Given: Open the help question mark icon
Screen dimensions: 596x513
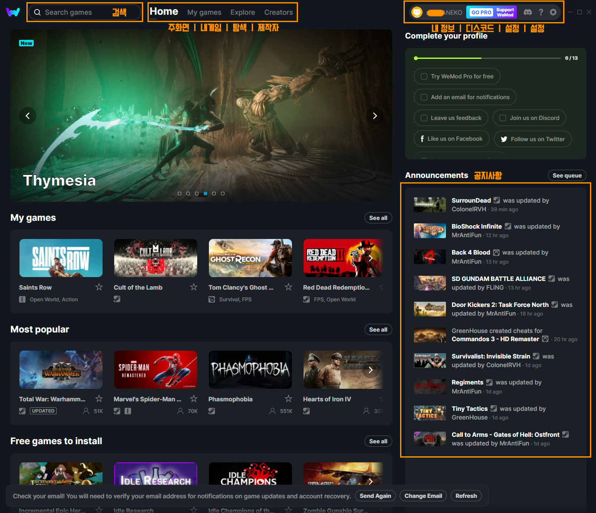Looking at the screenshot, I should pos(541,12).
